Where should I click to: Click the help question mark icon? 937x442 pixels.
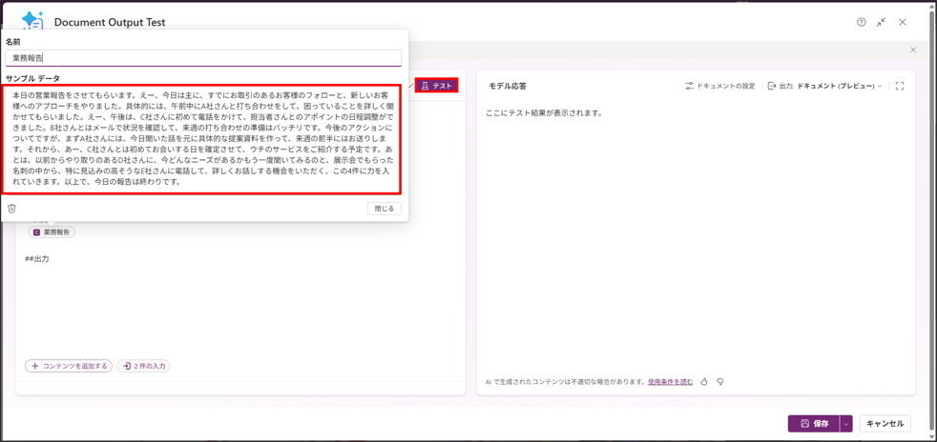point(861,22)
